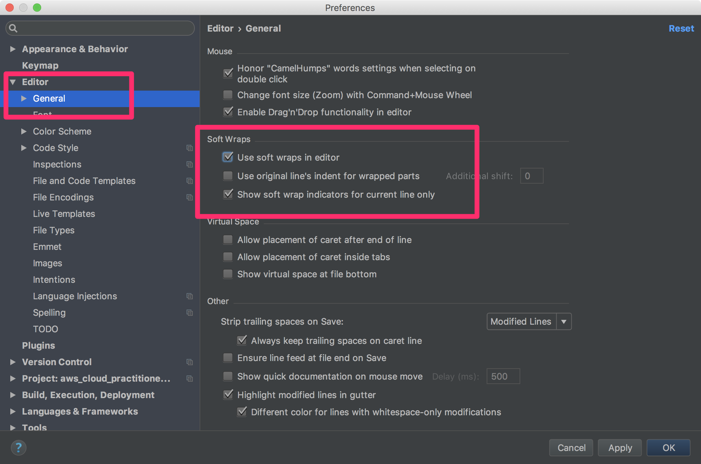
Task: Click the Delay (ms) input field
Action: pos(503,376)
